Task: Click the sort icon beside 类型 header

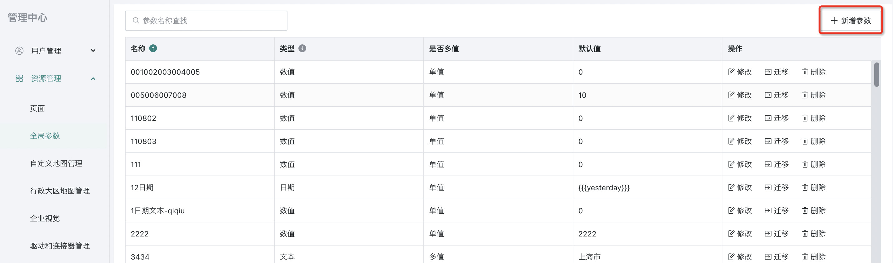Action: pyautogui.click(x=302, y=48)
